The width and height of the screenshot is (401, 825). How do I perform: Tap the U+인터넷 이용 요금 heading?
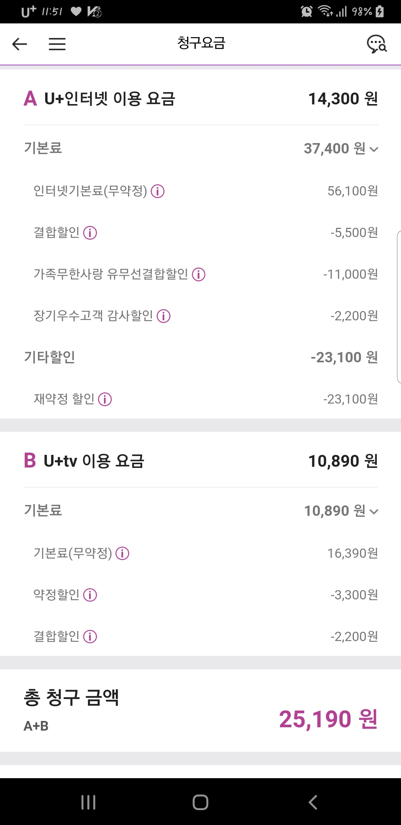click(109, 99)
